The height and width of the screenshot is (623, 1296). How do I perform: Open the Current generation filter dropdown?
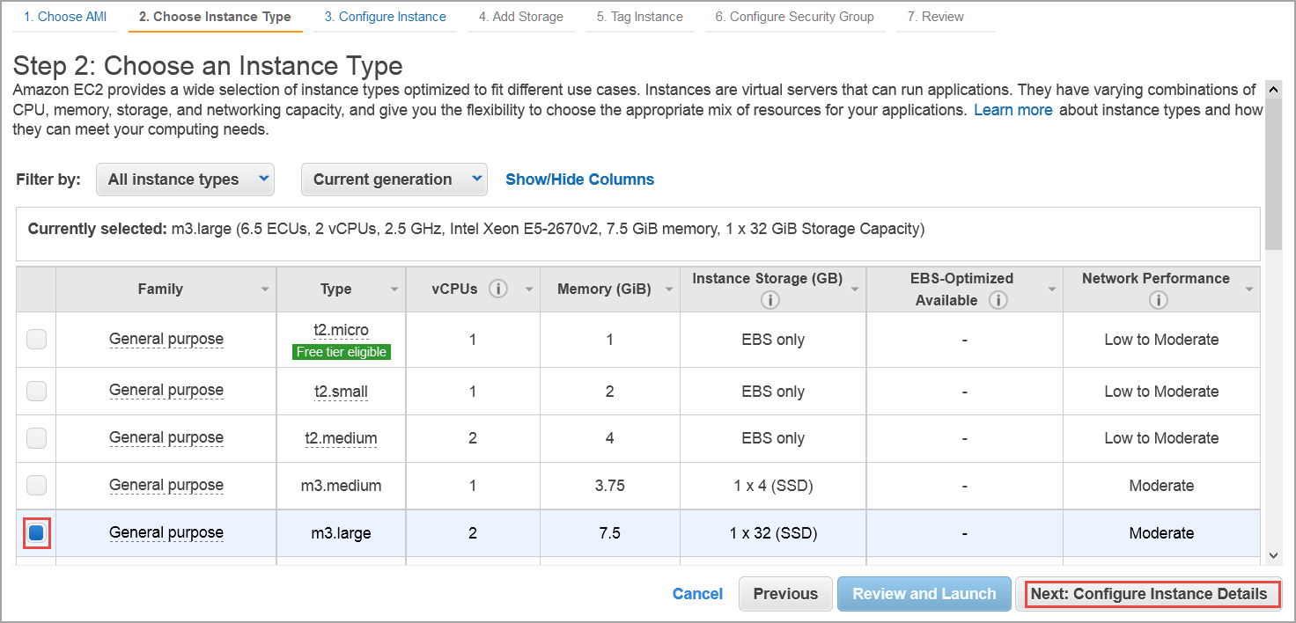[394, 179]
